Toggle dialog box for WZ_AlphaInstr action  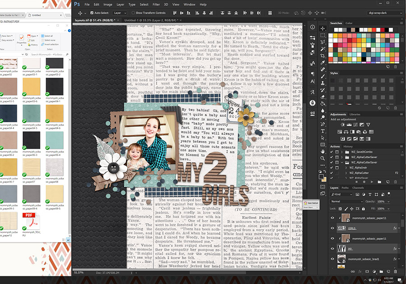click(337, 168)
